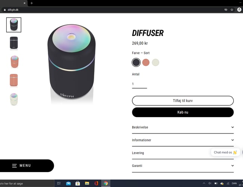Image resolution: width=243 pixels, height=187 pixels.
Task: Choose the coral color swatch
Action: pos(146,62)
